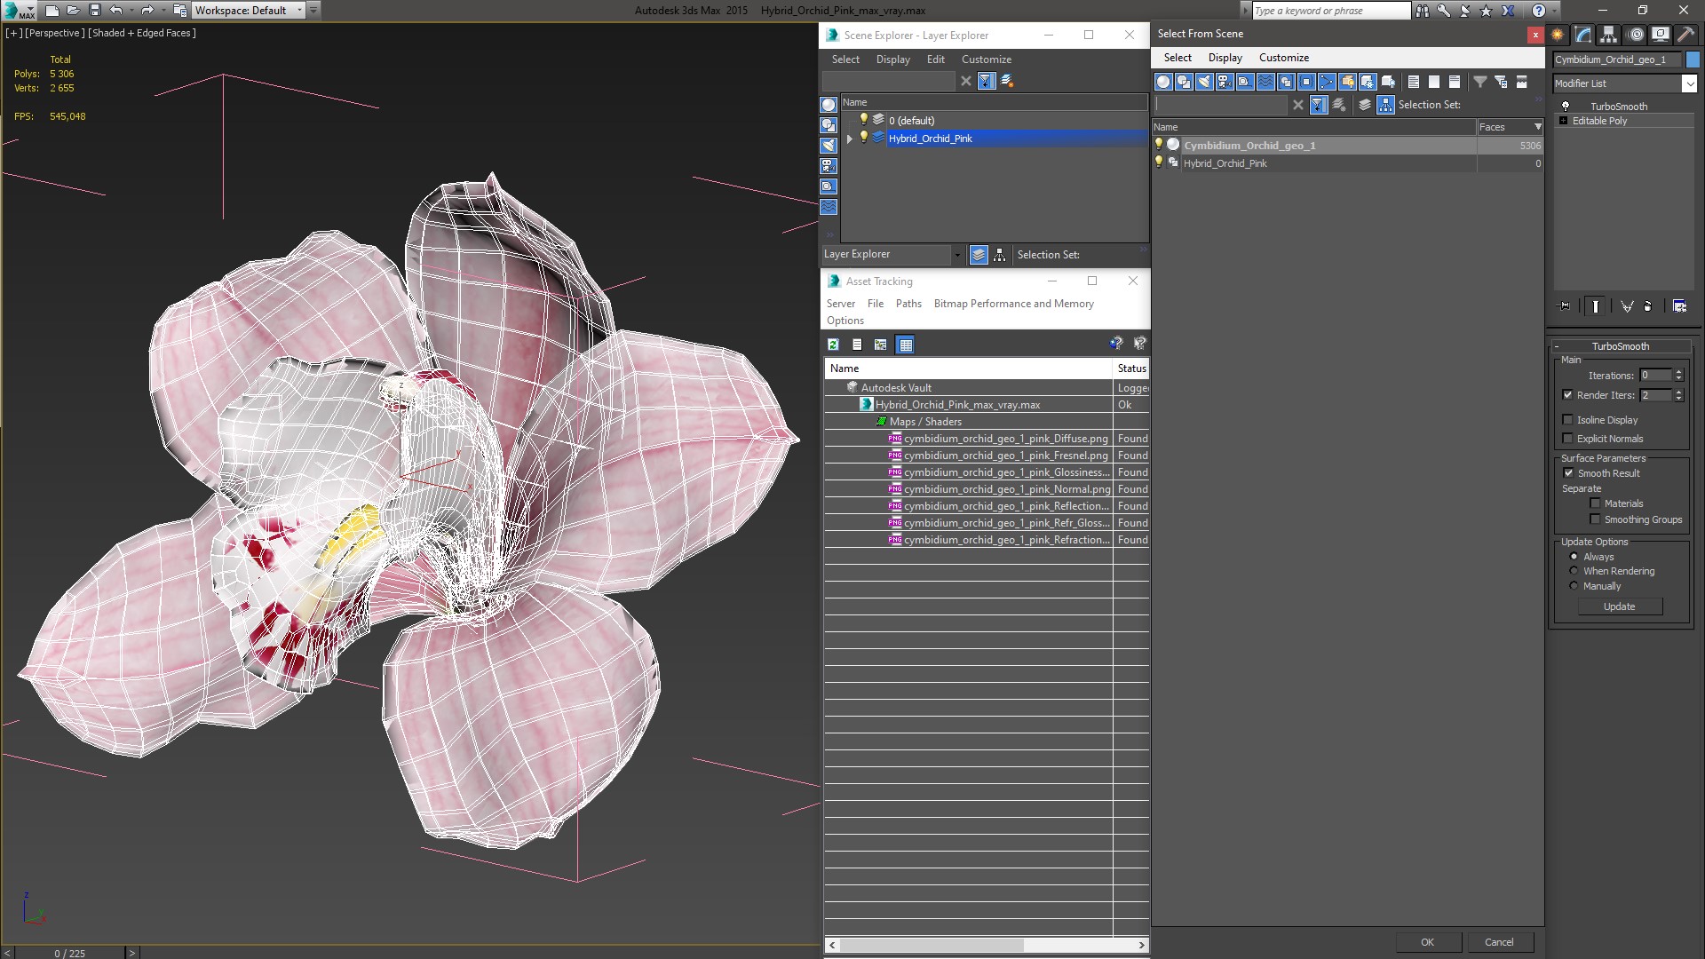This screenshot has height=959, width=1705.
Task: Open the Hierarchy command panel tab
Action: [x=1608, y=35]
